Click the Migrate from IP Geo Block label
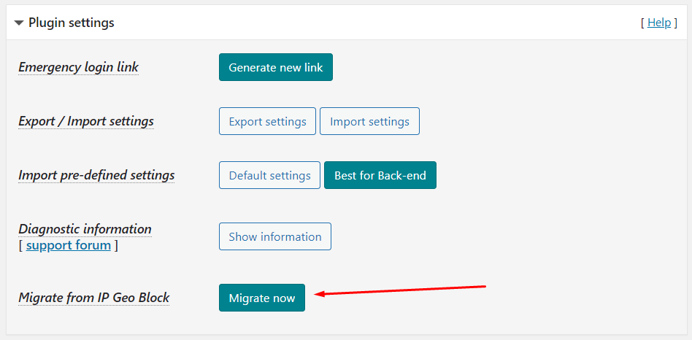This screenshot has width=692, height=340. pos(94,298)
